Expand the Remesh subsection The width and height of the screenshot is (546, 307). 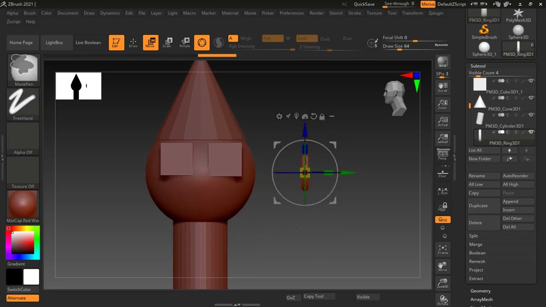pyautogui.click(x=477, y=261)
